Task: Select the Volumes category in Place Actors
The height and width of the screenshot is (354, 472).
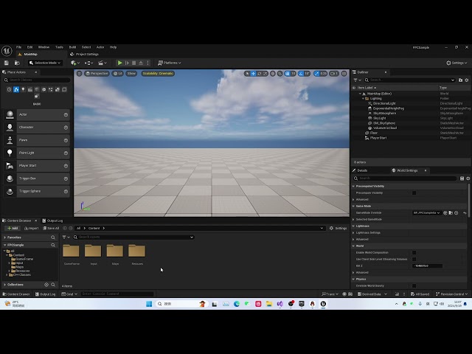Action: (x=64, y=89)
